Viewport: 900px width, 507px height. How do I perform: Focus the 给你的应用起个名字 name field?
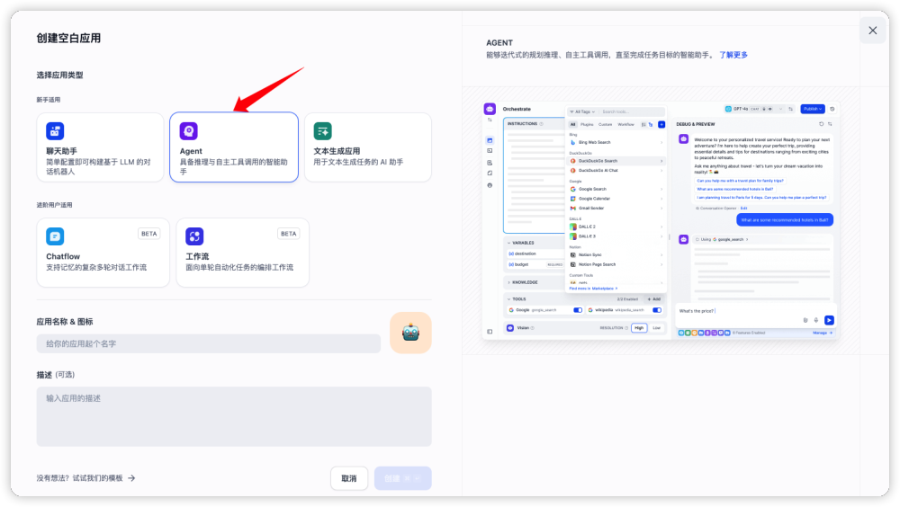pyautogui.click(x=209, y=343)
